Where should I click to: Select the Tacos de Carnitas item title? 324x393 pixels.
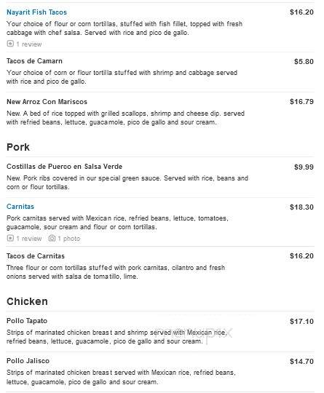tap(36, 256)
